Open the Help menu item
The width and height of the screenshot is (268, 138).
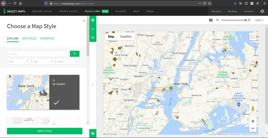[136, 11]
